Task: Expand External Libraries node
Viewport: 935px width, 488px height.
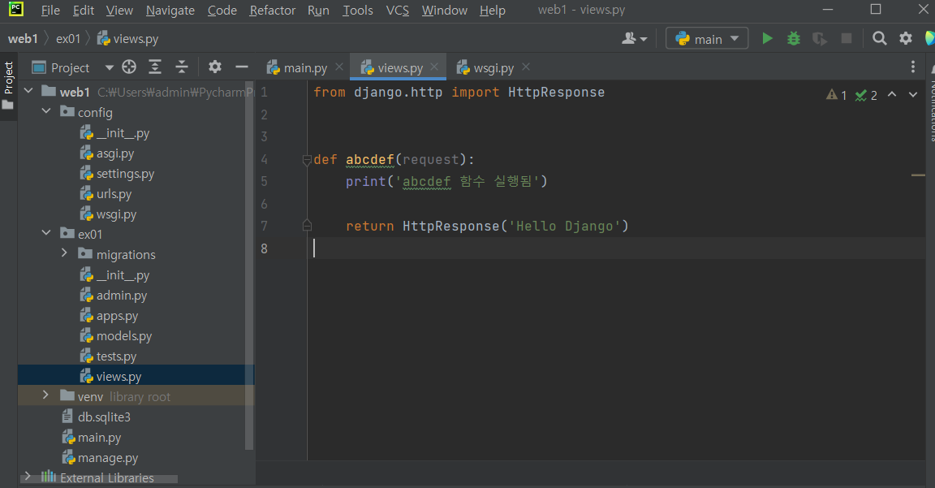Action: pos(28,476)
